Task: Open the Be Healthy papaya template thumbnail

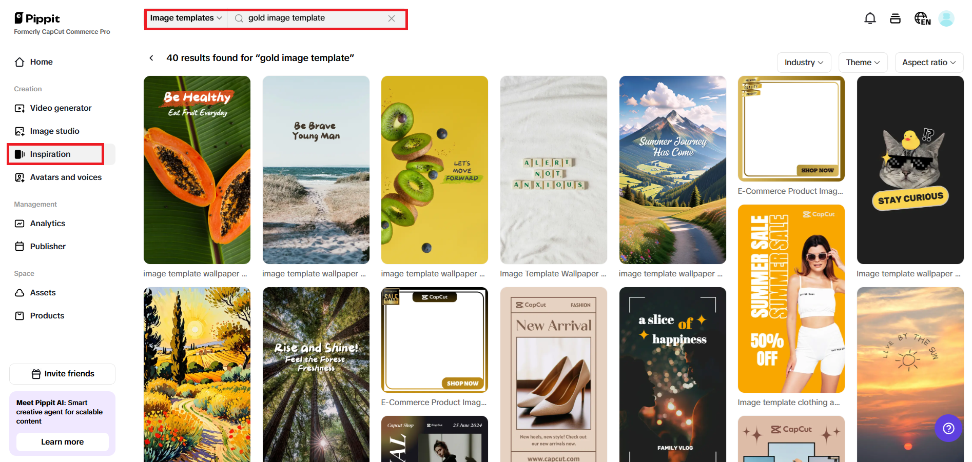Action: [x=197, y=170]
